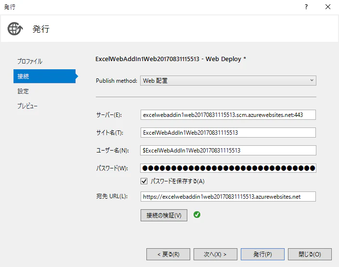Screen dimensions: 339x267
Task: Select the 接続 step
Action: (44, 76)
